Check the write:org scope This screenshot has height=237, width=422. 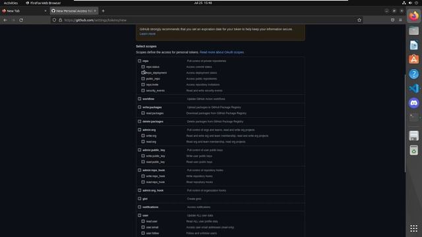pyautogui.click(x=143, y=136)
